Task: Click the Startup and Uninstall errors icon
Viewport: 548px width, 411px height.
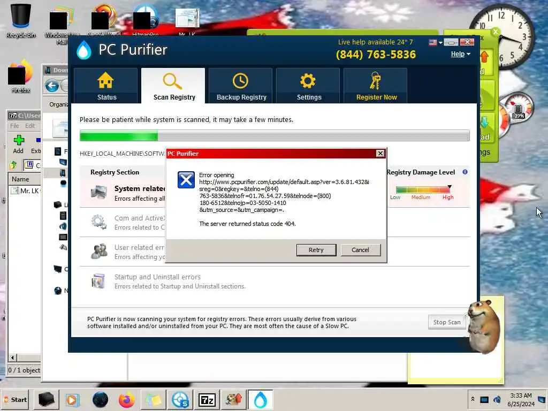Action: 98,281
